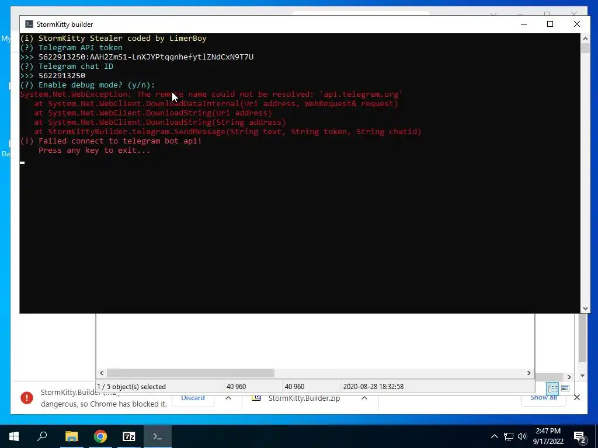The width and height of the screenshot is (598, 448).
Task: Click '1 / 5 object(s) selected' status text
Action: [x=131, y=387]
